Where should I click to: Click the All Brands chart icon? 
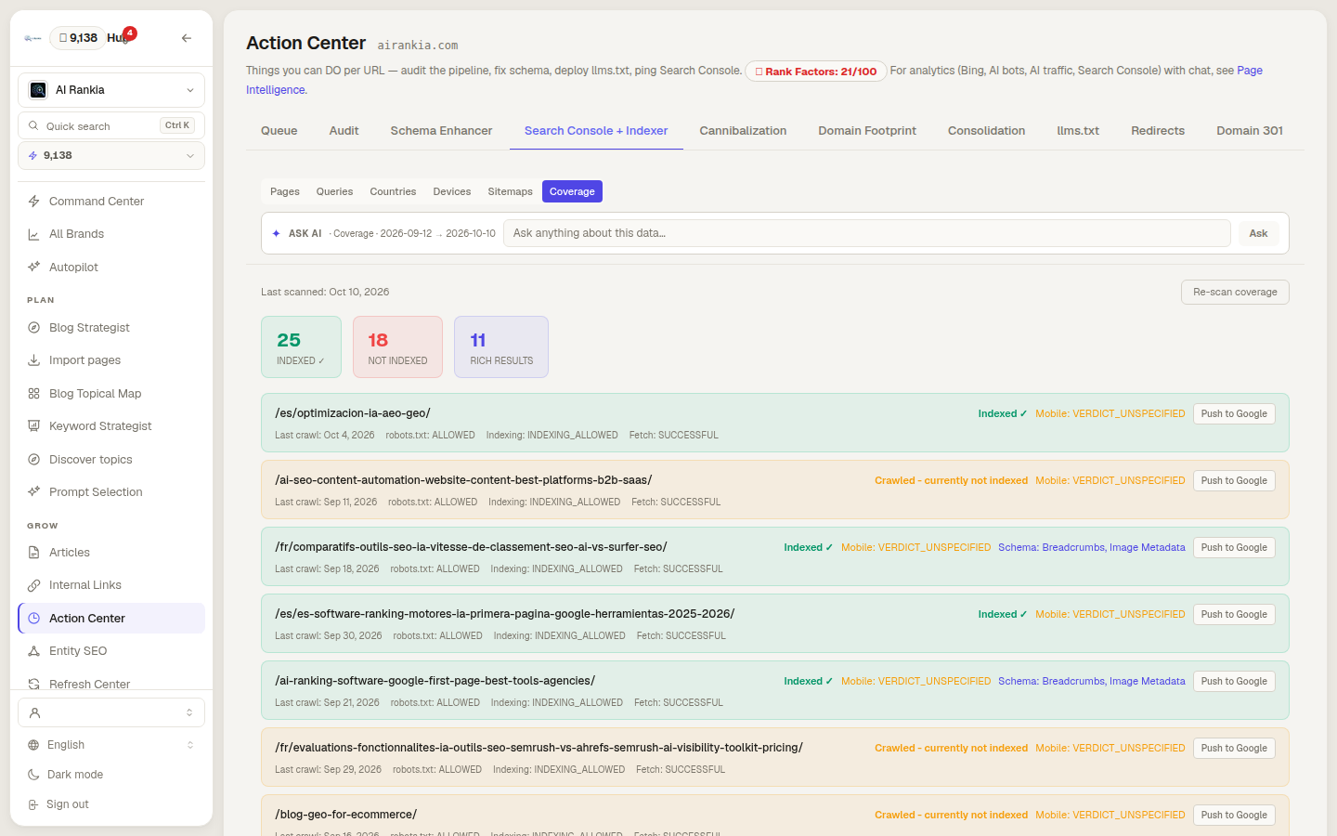pos(33,234)
